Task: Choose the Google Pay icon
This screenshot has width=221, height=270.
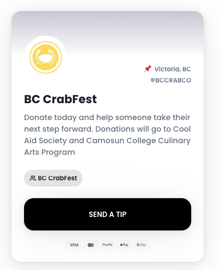Action: pos(141,245)
